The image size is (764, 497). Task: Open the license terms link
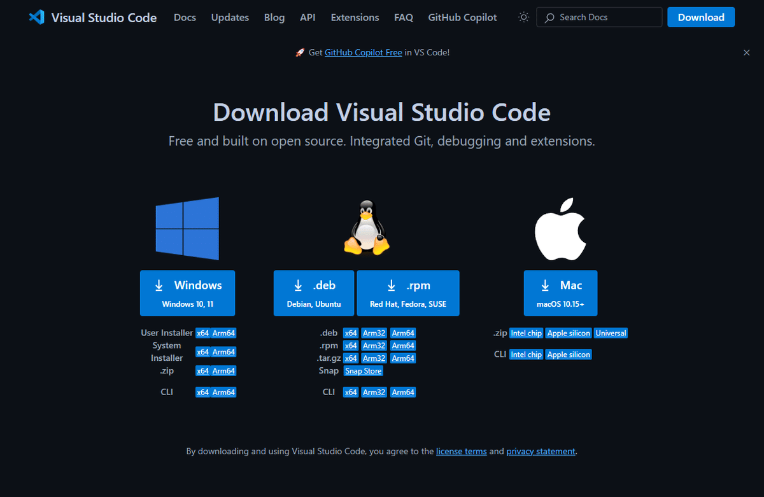pyautogui.click(x=462, y=451)
